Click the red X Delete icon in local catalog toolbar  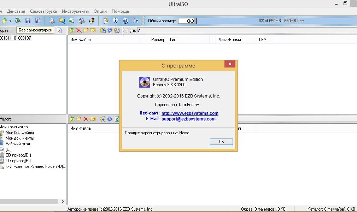(x=86, y=119)
